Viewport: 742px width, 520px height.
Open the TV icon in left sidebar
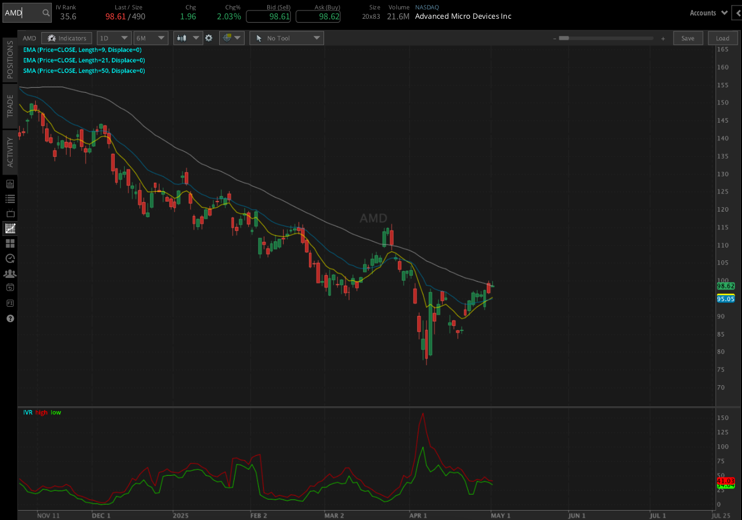point(10,213)
